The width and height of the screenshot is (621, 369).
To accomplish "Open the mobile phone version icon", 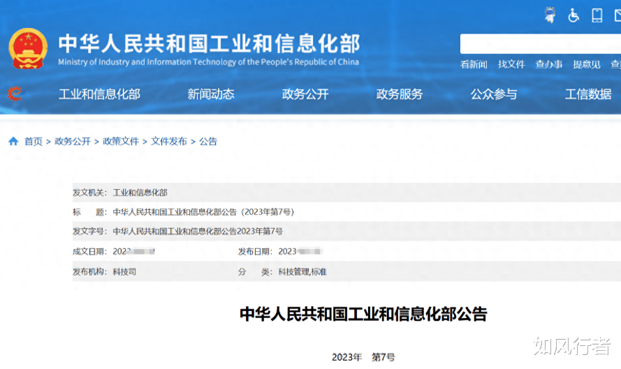I will tap(597, 16).
